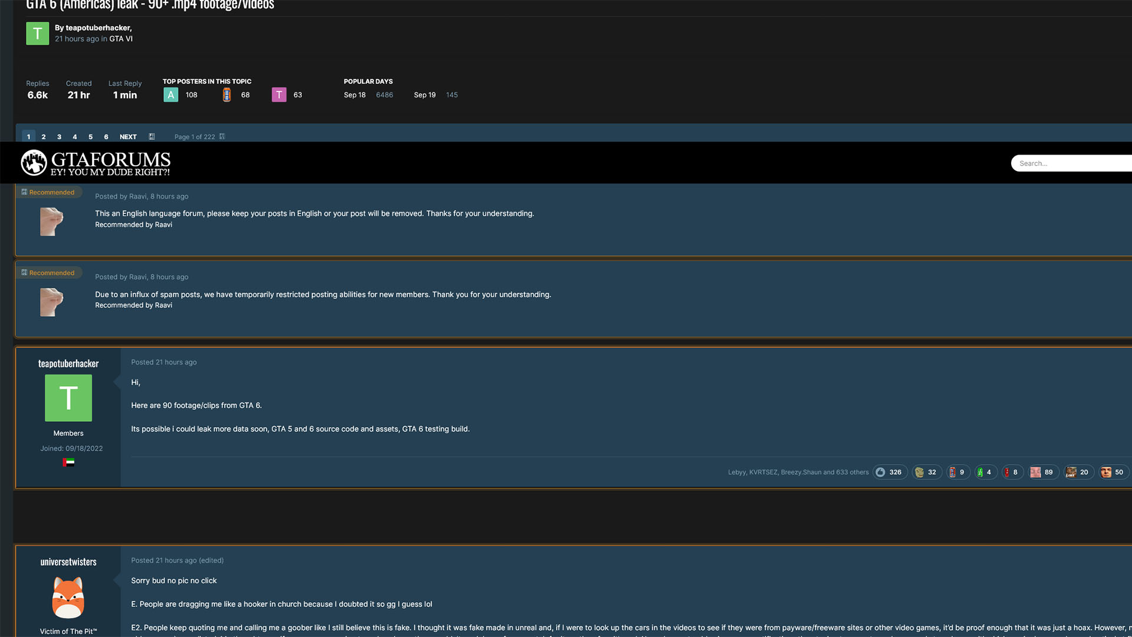Open universetwisters' fox avatar
The width and height of the screenshot is (1132, 637).
pyautogui.click(x=68, y=597)
